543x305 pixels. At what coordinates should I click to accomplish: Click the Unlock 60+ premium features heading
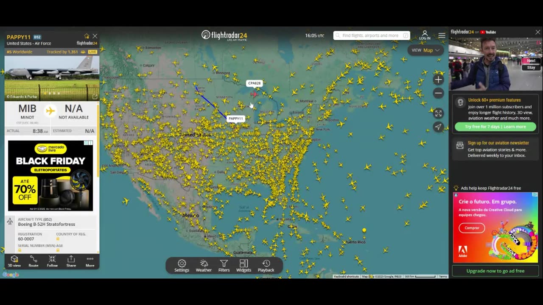pyautogui.click(x=494, y=100)
